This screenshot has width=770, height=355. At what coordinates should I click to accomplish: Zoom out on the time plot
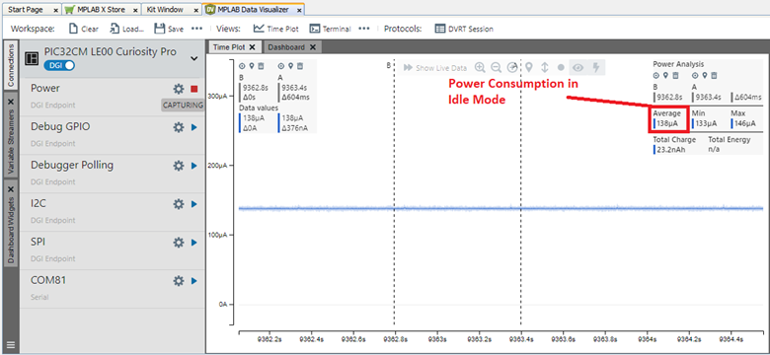496,68
